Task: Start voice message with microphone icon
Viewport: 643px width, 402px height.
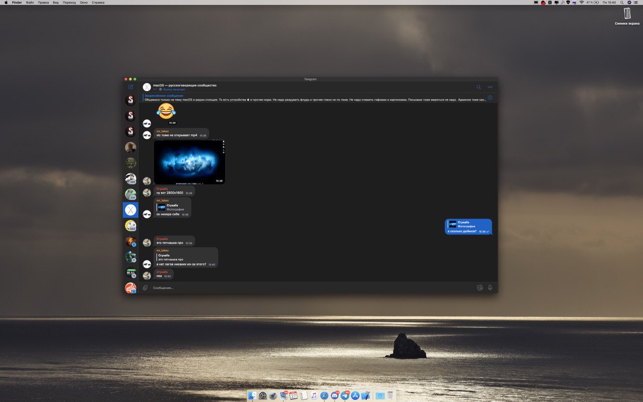Action: tap(490, 287)
